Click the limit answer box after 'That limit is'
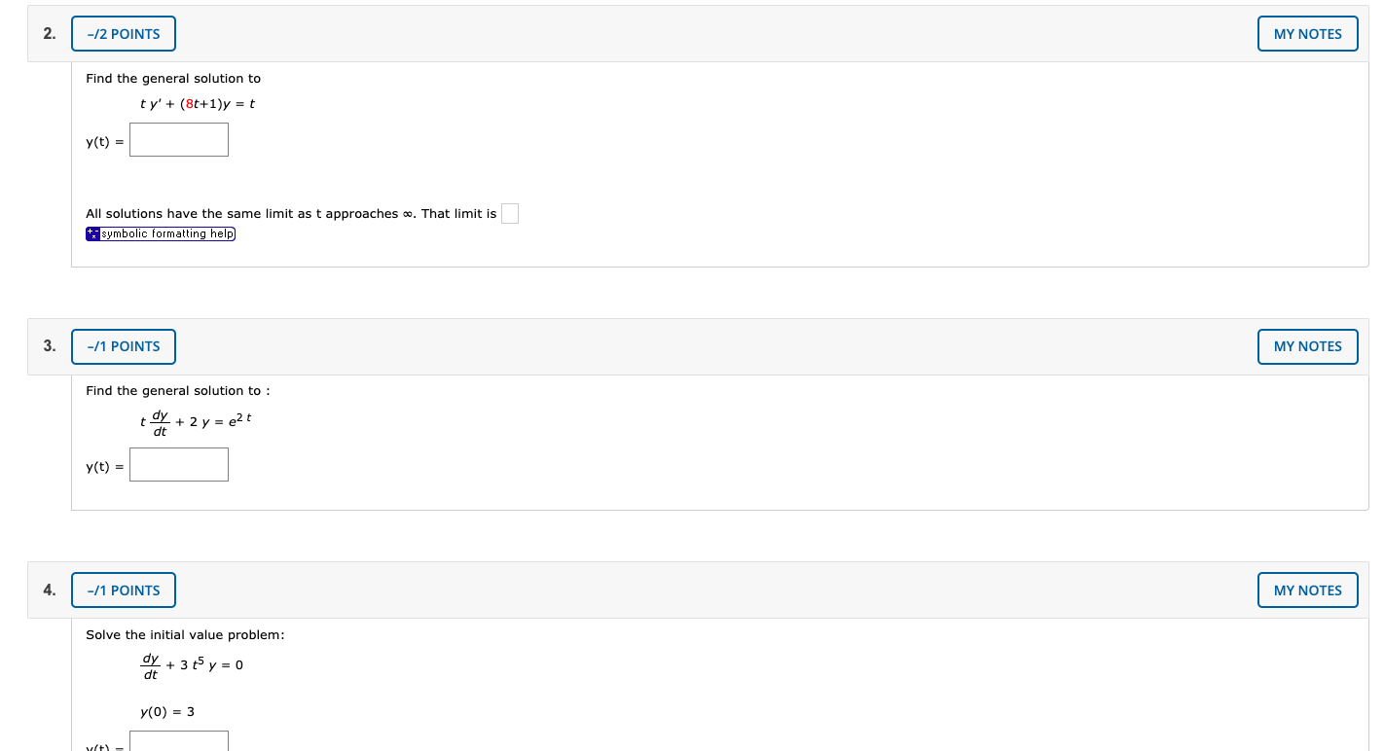The width and height of the screenshot is (1384, 751). [510, 214]
